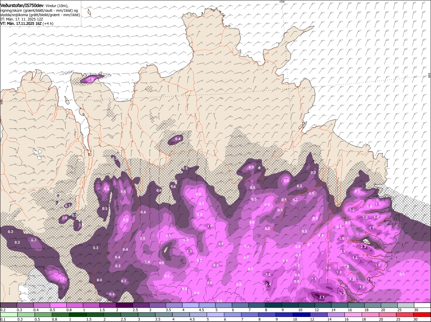This screenshot has height=322, width=431.
Task: Select the "2.1" precipitation value on the map
Action: point(322,297)
